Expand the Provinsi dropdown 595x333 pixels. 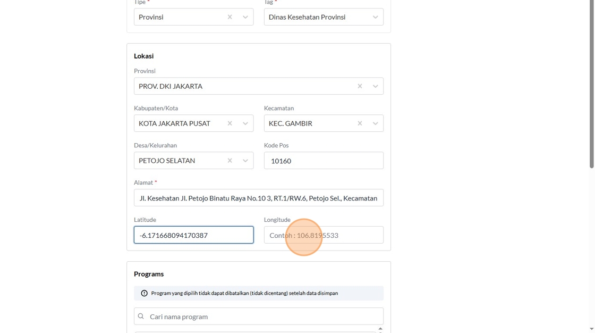(x=376, y=86)
